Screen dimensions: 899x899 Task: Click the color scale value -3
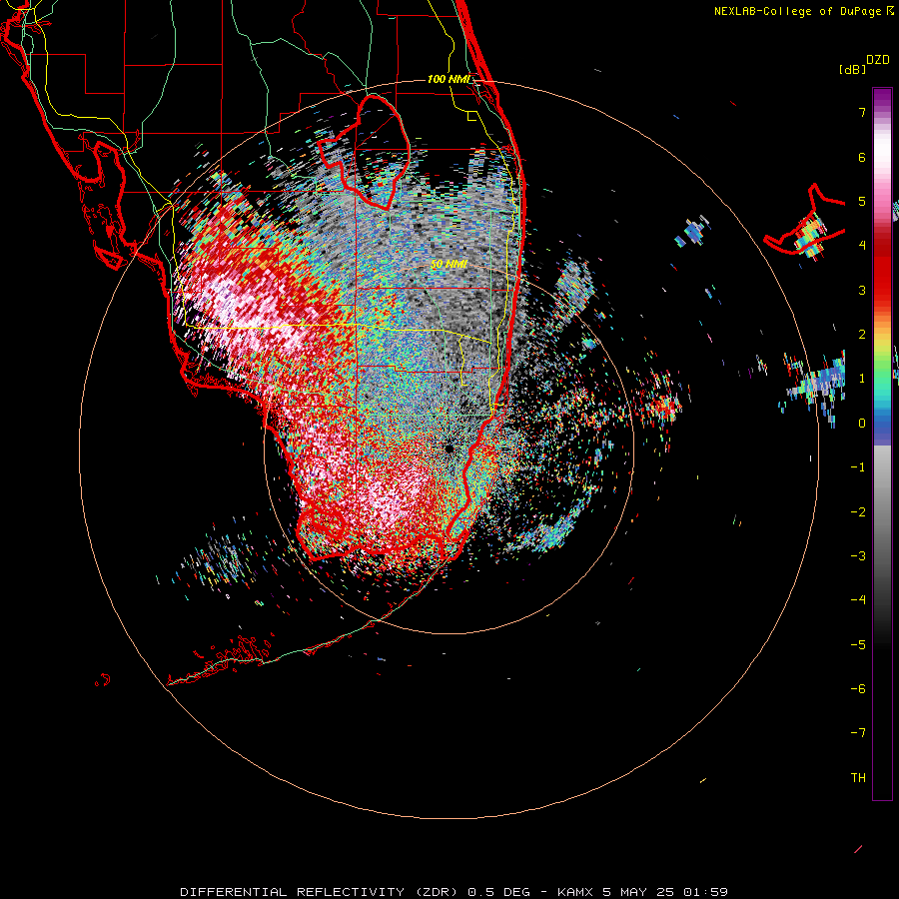tap(858, 556)
